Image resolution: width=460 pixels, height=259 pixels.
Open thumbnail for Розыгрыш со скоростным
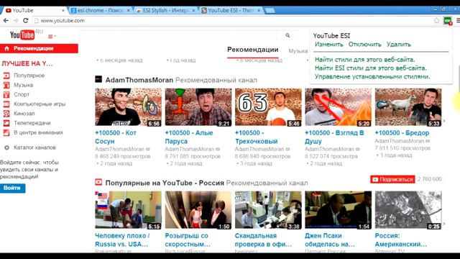pyautogui.click(x=198, y=210)
